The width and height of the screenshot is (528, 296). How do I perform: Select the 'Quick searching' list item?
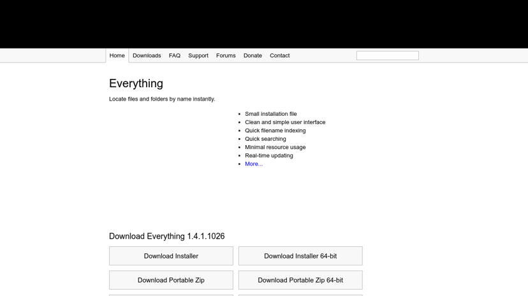tap(265, 139)
